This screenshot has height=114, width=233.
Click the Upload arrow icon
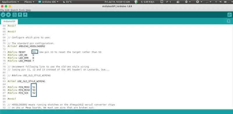pyautogui.click(x=8, y=15)
